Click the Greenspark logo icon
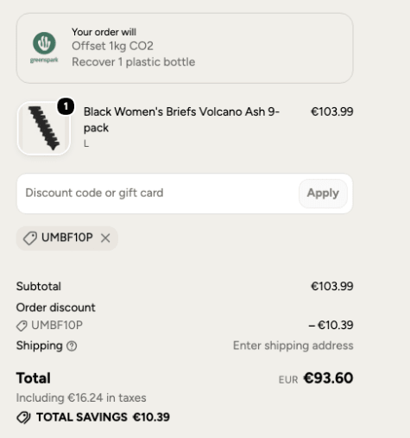 pyautogui.click(x=44, y=48)
